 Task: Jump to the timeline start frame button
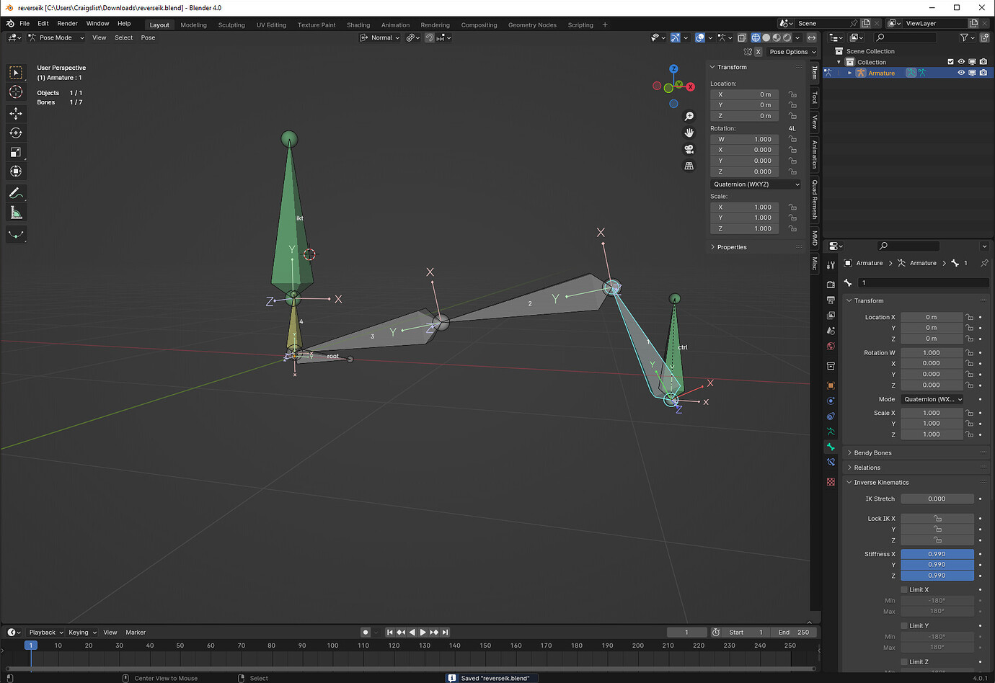(389, 633)
